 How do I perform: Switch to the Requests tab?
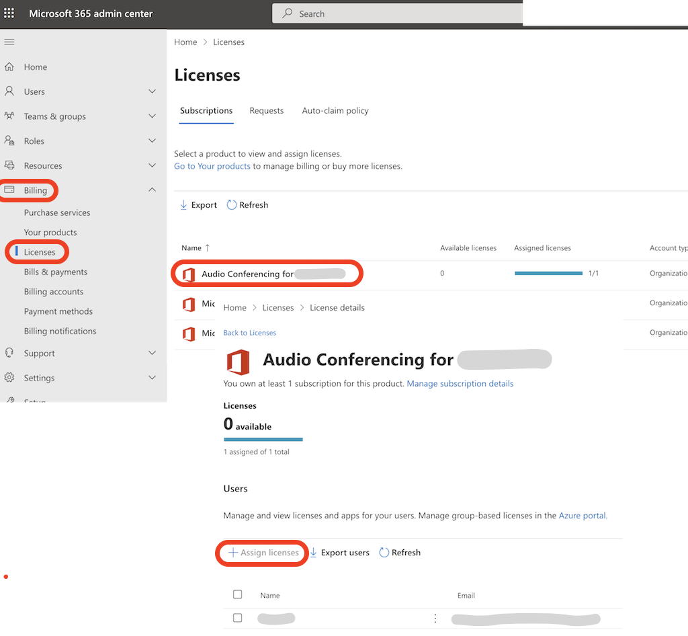click(266, 110)
